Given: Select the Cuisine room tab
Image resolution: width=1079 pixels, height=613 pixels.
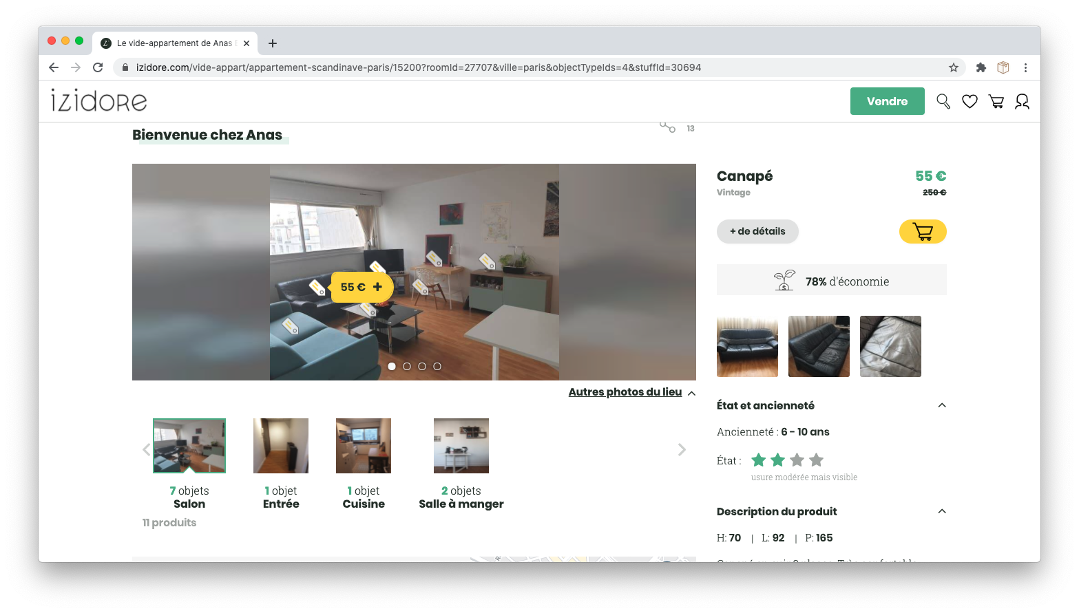Looking at the screenshot, I should coord(364,447).
